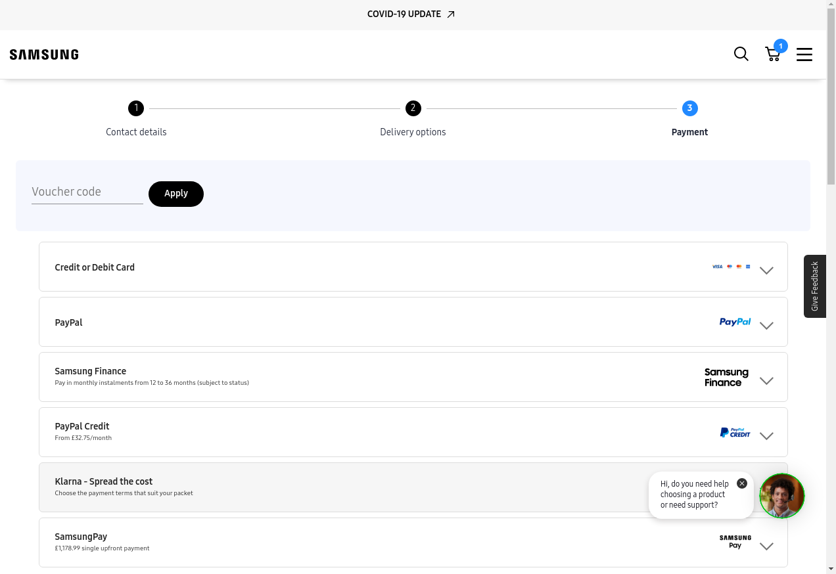Open the hamburger menu

804,55
